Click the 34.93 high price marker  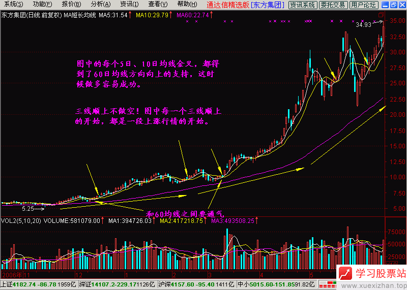coord(363,24)
